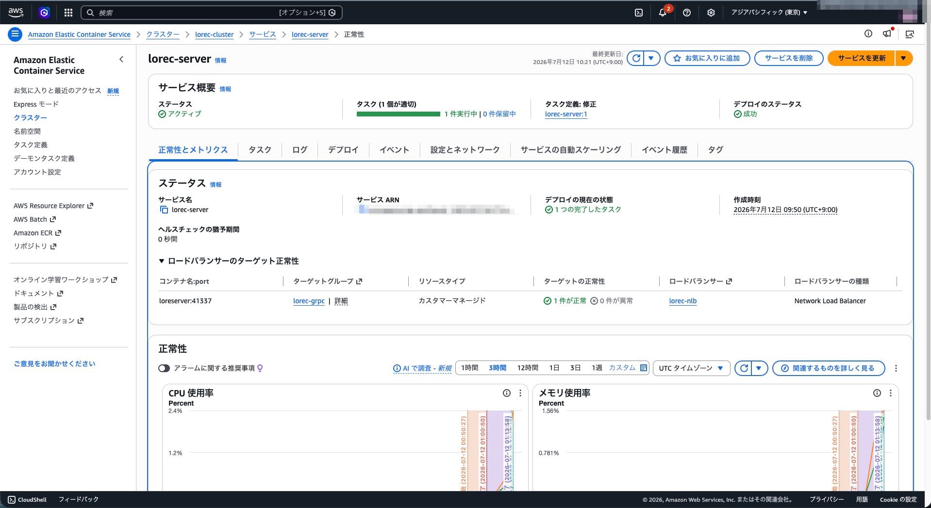Open メモリ使用率 chart options menu
Viewport: 931px width, 508px height.
click(x=891, y=393)
